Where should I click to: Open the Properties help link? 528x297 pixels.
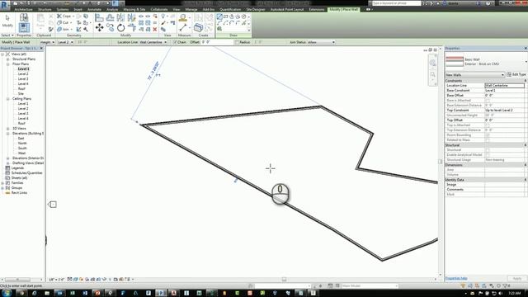click(456, 279)
